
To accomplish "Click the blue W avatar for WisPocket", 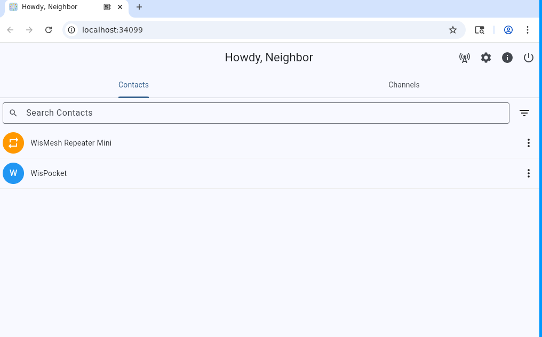I will click(13, 173).
